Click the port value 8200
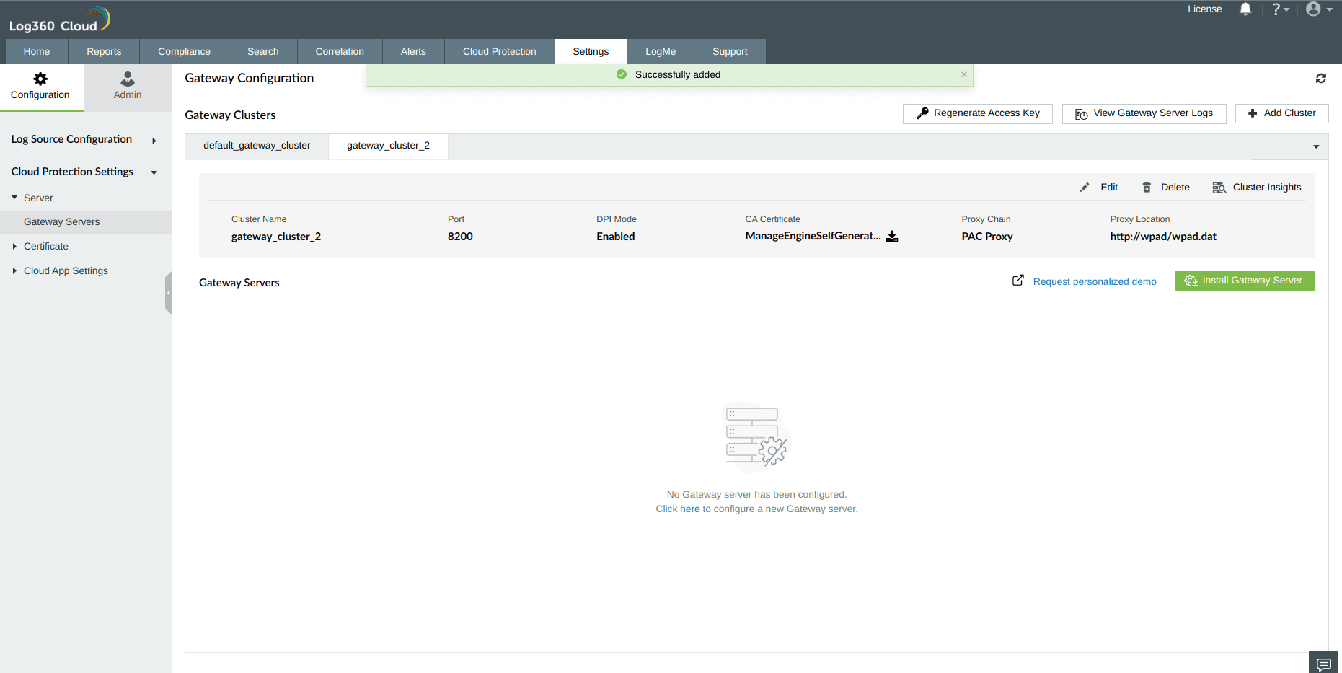The image size is (1342, 673). coord(460,237)
